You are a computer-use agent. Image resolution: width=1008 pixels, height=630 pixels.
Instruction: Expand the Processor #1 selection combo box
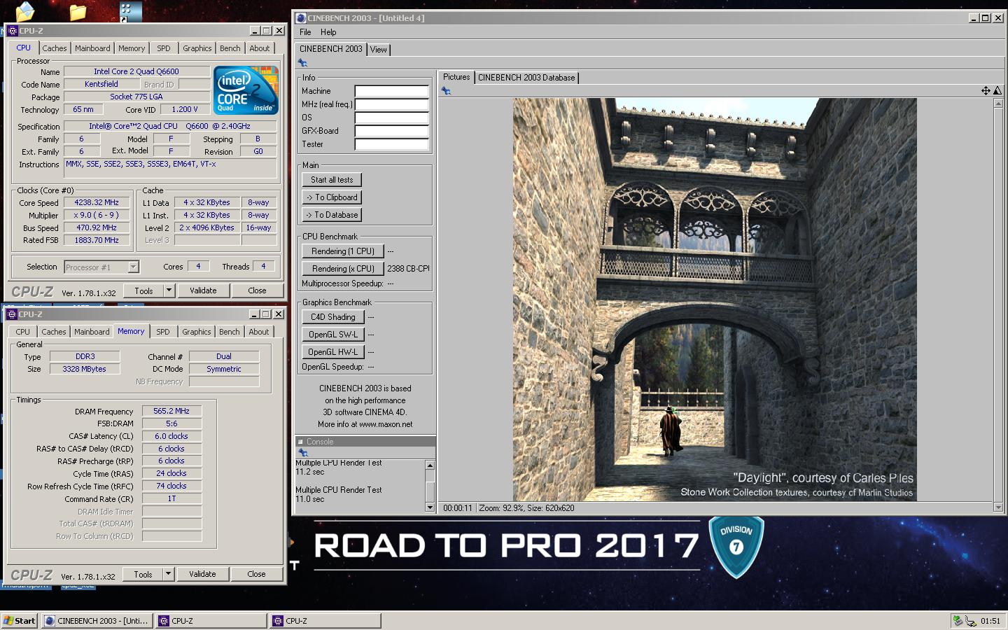click(x=133, y=267)
